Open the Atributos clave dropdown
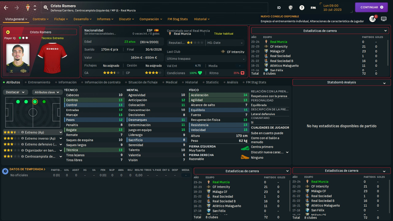 tap(47, 92)
